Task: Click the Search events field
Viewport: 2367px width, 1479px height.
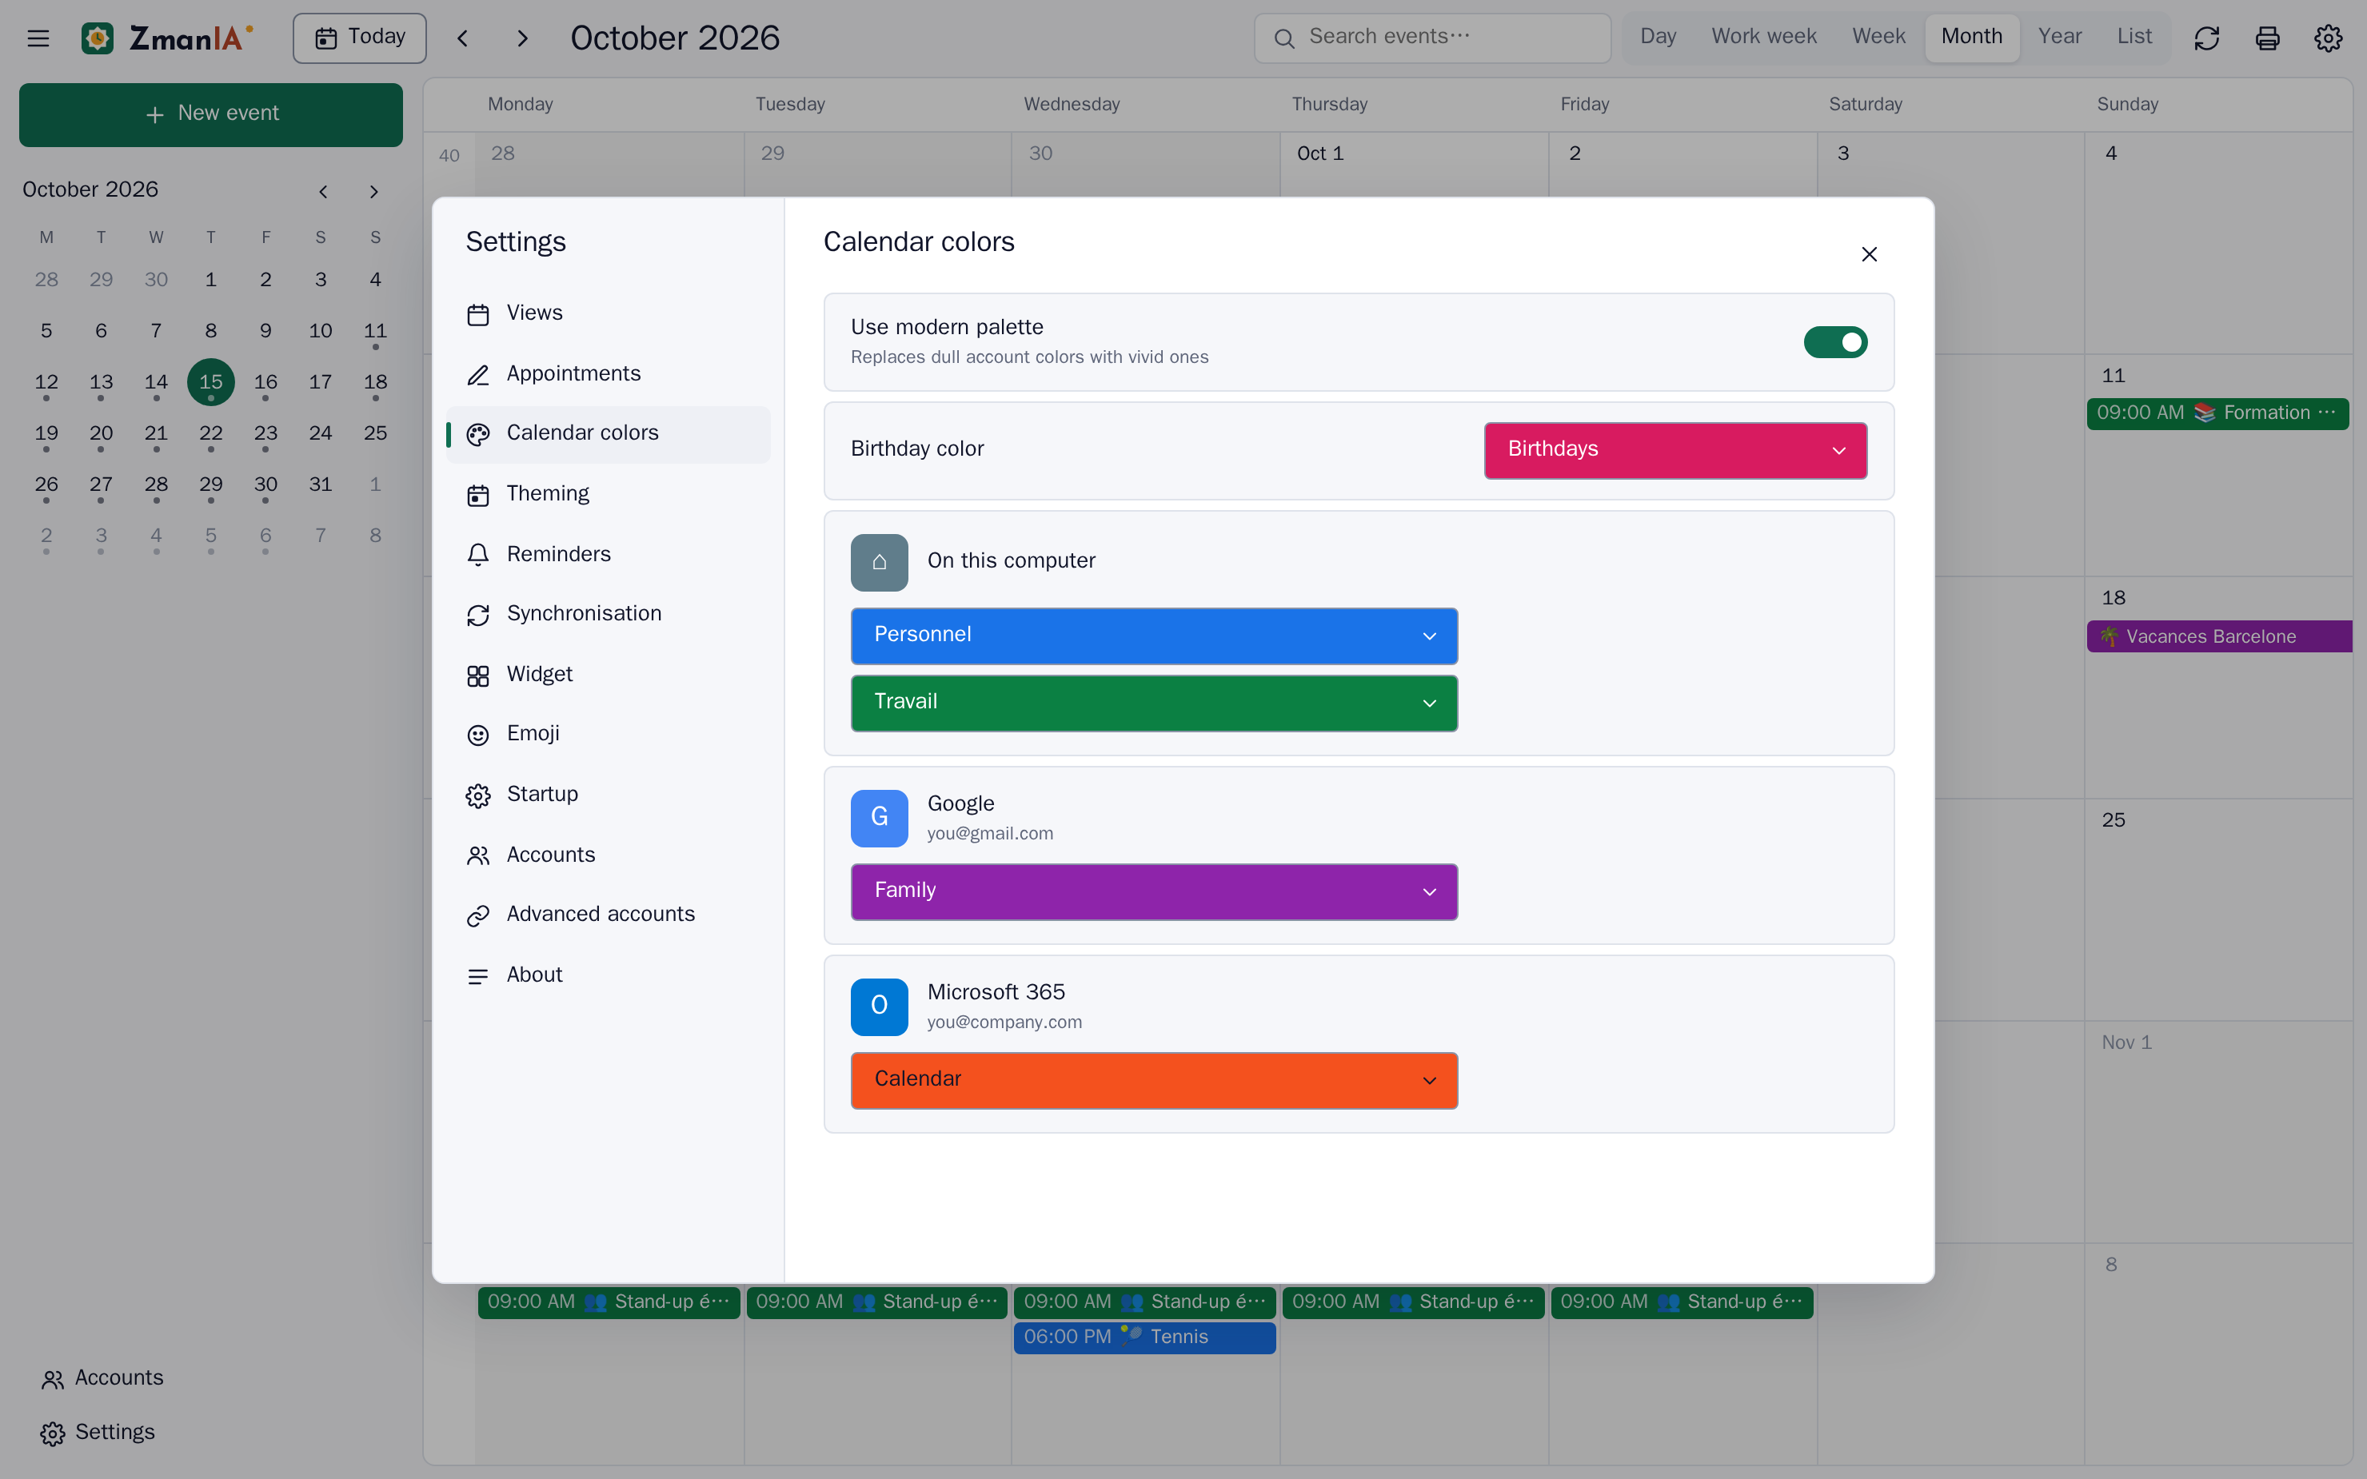Action: pos(1432,38)
